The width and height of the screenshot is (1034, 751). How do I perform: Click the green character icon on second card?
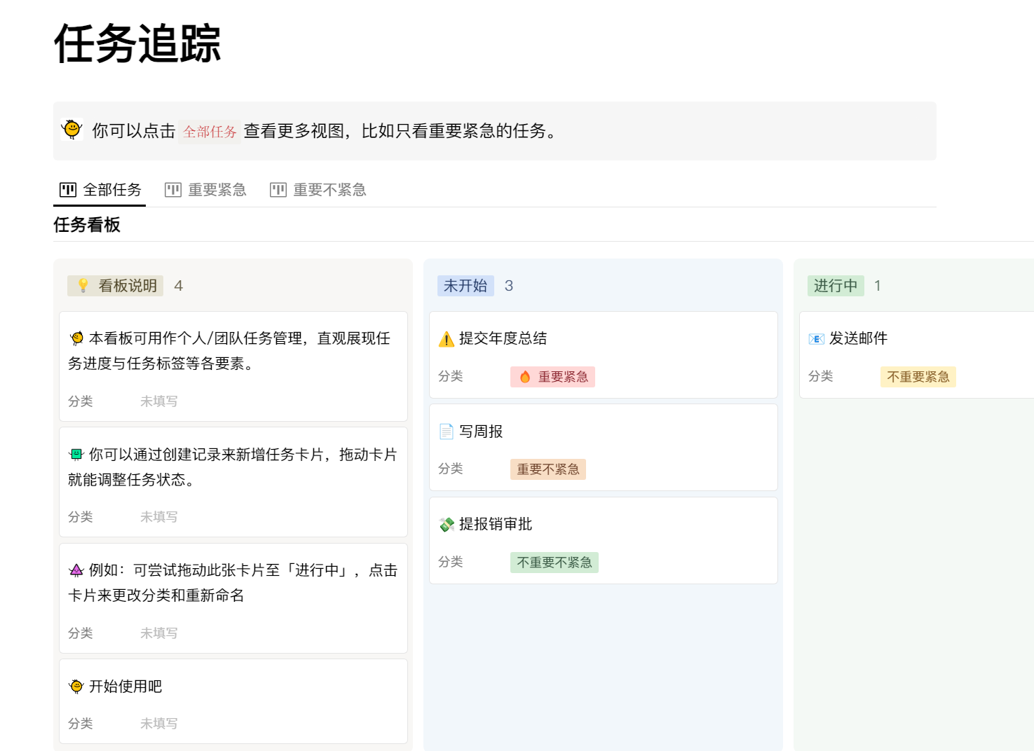(76, 455)
